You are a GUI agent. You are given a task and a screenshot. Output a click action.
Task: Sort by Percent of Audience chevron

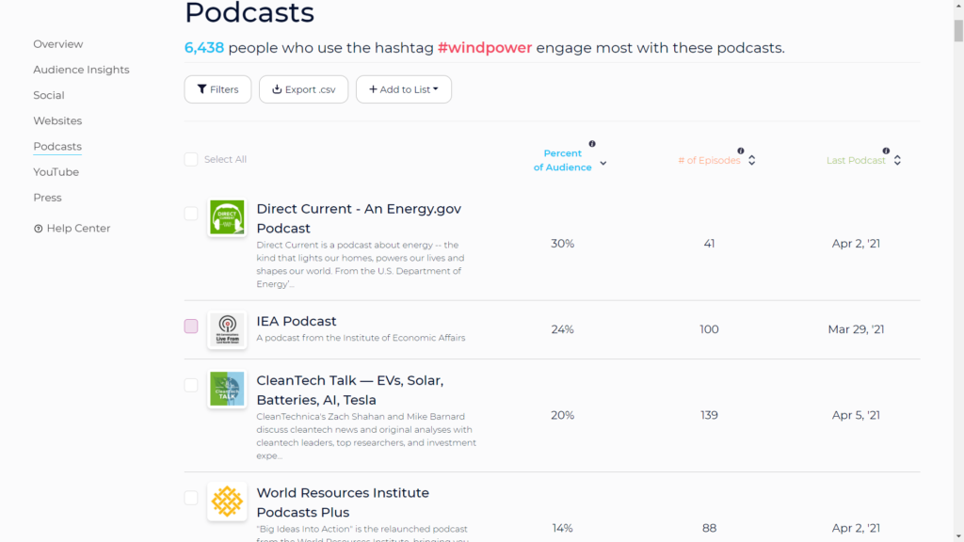603,163
